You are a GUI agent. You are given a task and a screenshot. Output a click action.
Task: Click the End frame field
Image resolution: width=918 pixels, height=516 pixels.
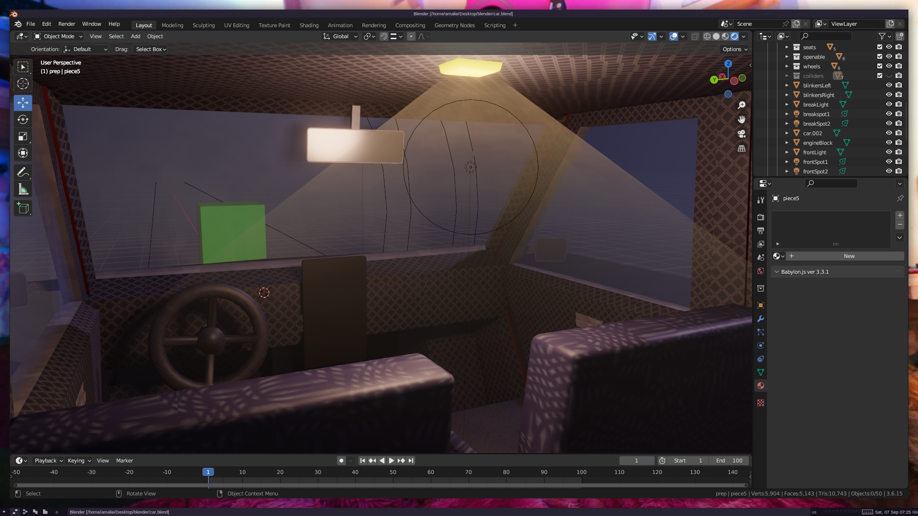coord(729,461)
